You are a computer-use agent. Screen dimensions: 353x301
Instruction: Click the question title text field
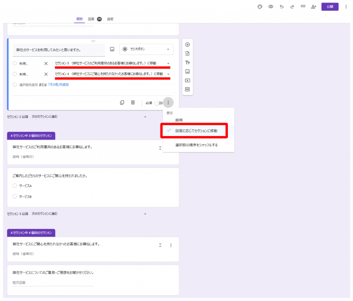(x=59, y=50)
